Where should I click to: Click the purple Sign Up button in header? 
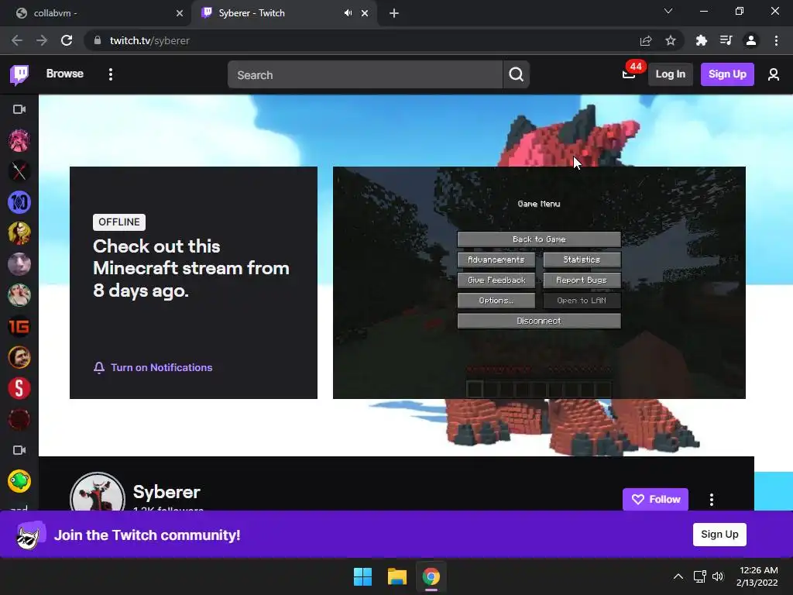click(727, 74)
